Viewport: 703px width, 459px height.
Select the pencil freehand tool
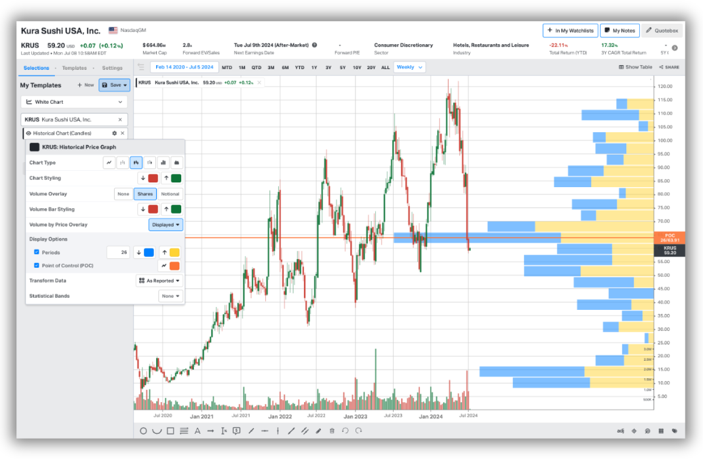click(318, 431)
